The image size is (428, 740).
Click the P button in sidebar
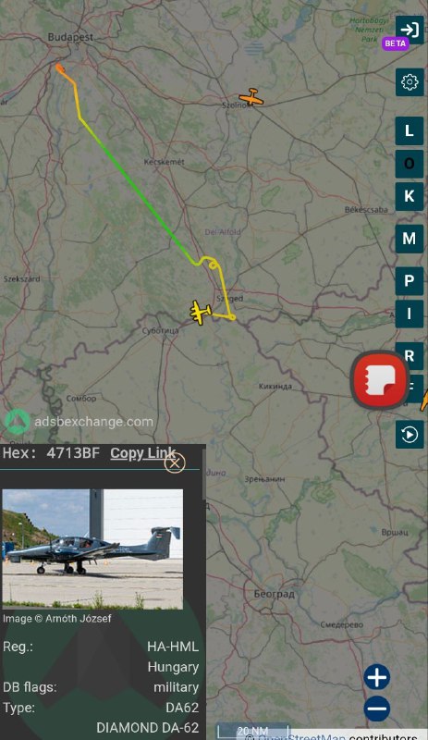(410, 281)
